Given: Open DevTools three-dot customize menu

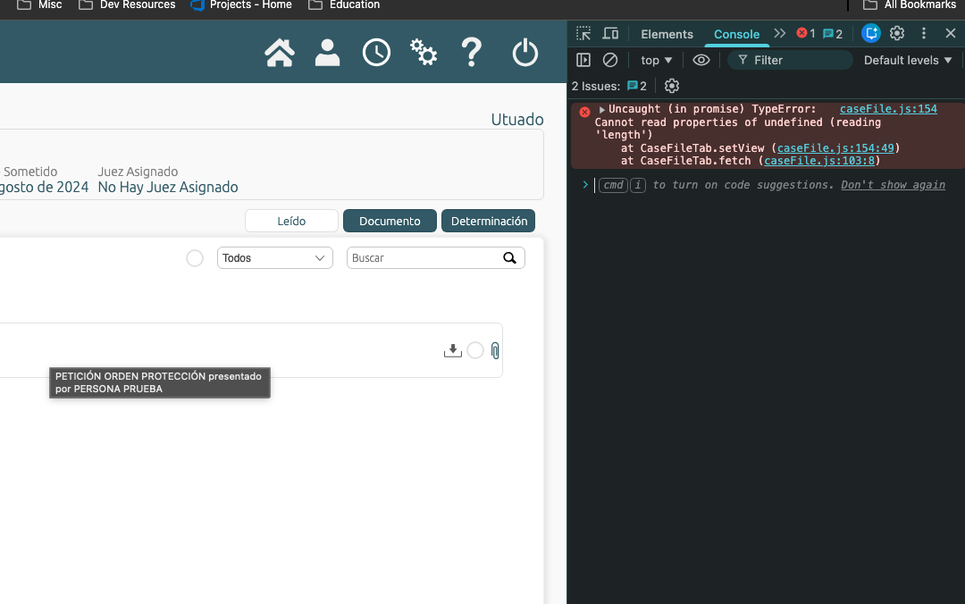Looking at the screenshot, I should [924, 33].
